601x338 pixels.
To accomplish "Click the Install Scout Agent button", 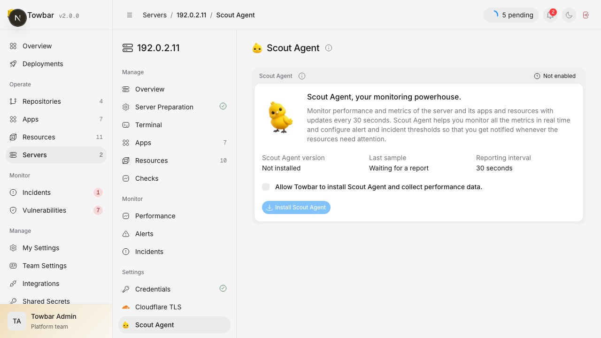I will 296,207.
